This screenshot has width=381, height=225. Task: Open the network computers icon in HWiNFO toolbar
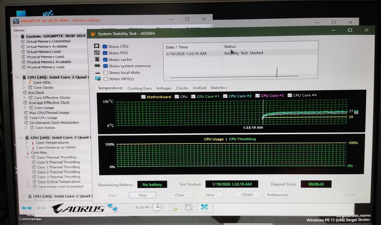(x=112, y=207)
